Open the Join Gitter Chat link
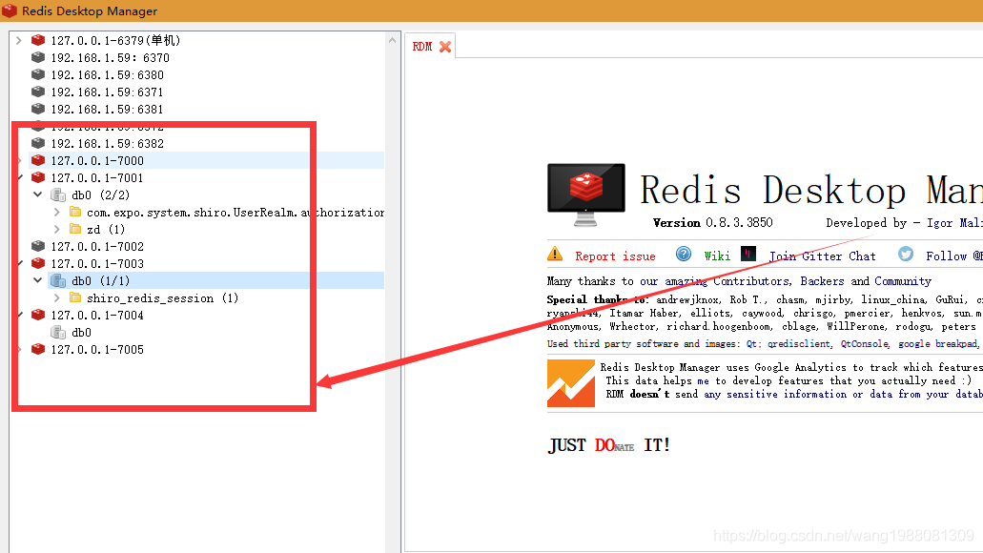Image resolution: width=983 pixels, height=553 pixels. tap(822, 256)
